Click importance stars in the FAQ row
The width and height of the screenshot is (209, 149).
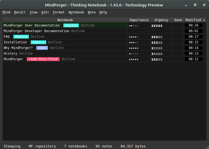134,37
